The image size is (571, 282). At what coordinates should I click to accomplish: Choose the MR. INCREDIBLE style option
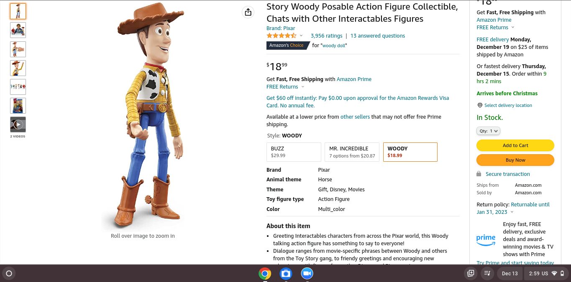tap(352, 152)
